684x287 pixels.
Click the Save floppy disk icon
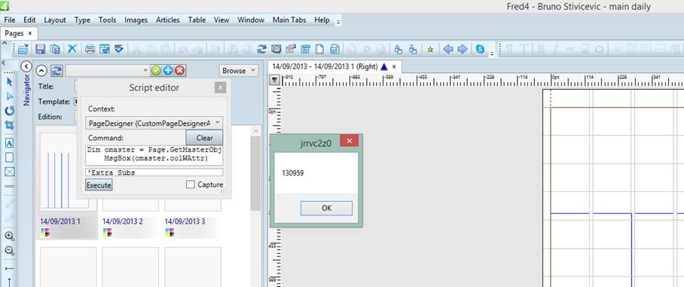[x=40, y=49]
